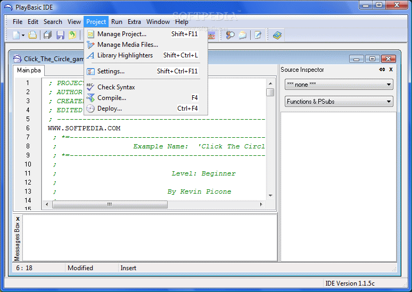Choose Manage Project... from Project menu
The width and height of the screenshot is (412, 292).
click(145, 34)
